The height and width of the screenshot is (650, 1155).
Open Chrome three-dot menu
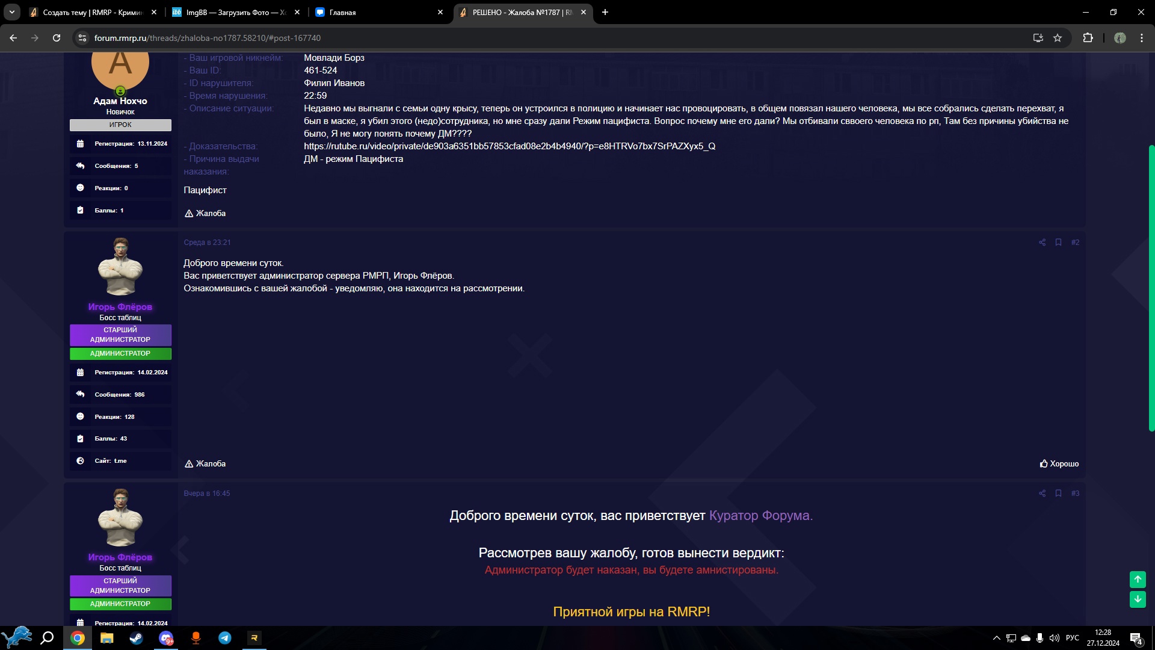(1141, 38)
